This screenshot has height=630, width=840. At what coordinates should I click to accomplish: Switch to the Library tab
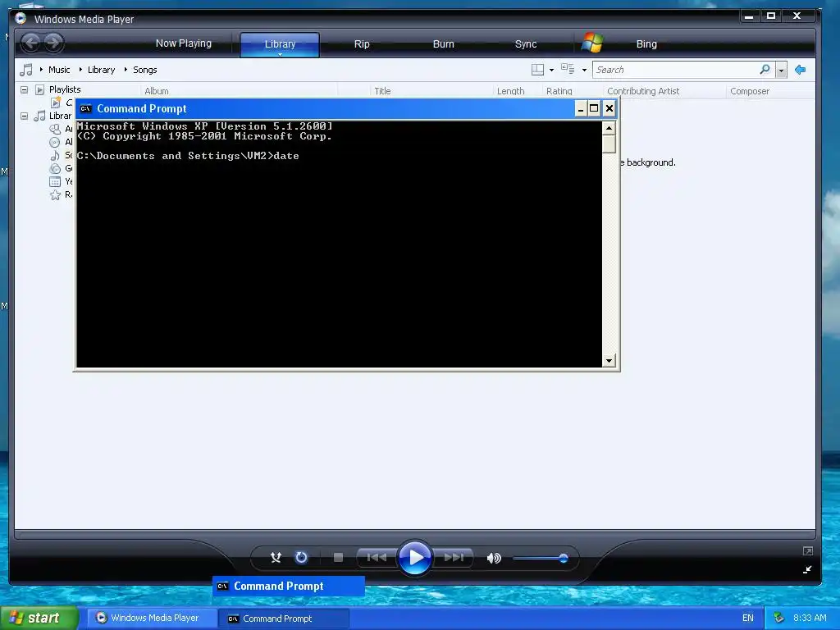pos(280,44)
